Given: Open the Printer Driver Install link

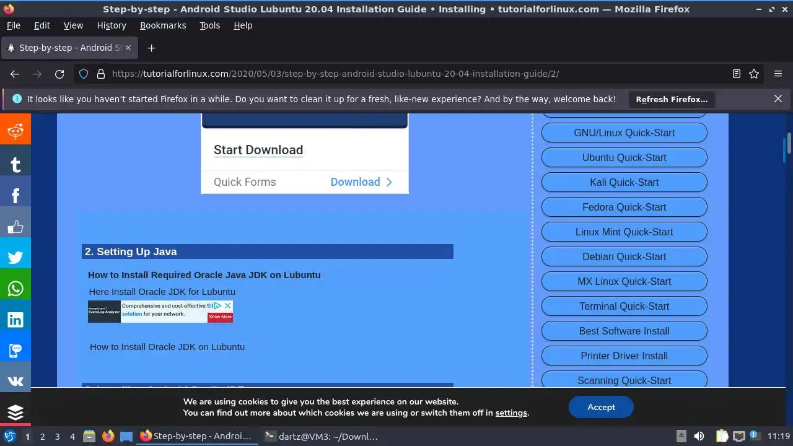Looking at the screenshot, I should tap(624, 356).
